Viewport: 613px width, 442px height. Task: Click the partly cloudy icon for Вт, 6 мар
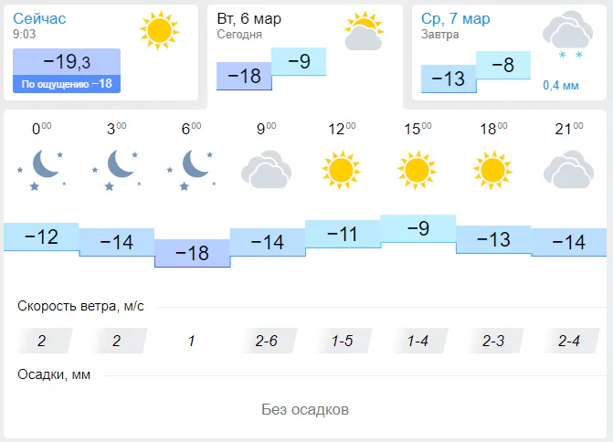click(x=363, y=32)
